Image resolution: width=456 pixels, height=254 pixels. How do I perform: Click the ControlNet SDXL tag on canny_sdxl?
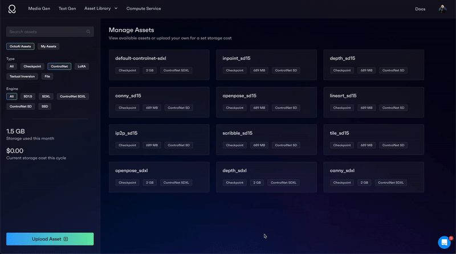390,183
